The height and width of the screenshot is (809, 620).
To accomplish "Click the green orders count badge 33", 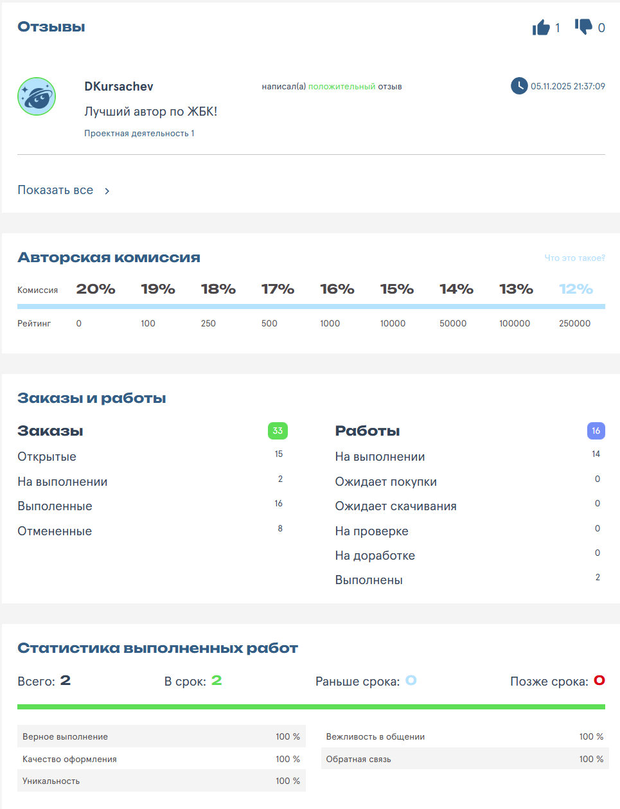I will (278, 431).
